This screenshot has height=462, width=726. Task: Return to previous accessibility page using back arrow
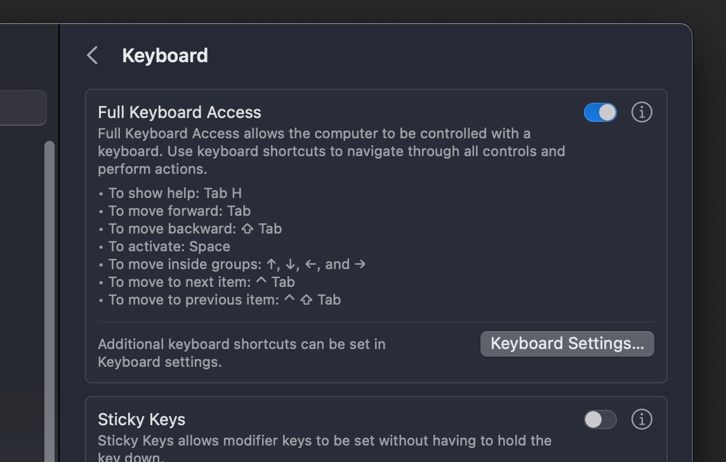coord(91,55)
